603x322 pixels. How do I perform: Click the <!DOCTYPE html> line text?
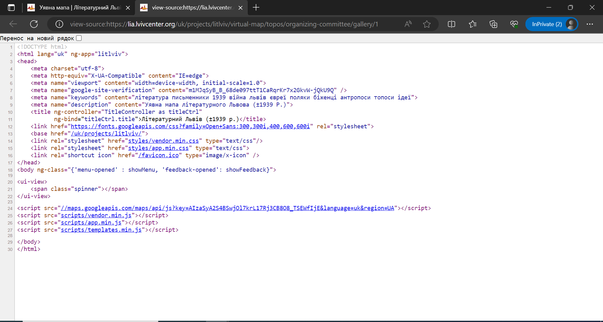(42, 47)
